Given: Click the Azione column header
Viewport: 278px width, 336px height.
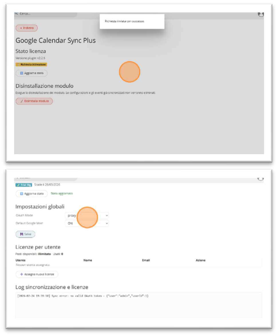Looking at the screenshot, I should click(x=200, y=260).
